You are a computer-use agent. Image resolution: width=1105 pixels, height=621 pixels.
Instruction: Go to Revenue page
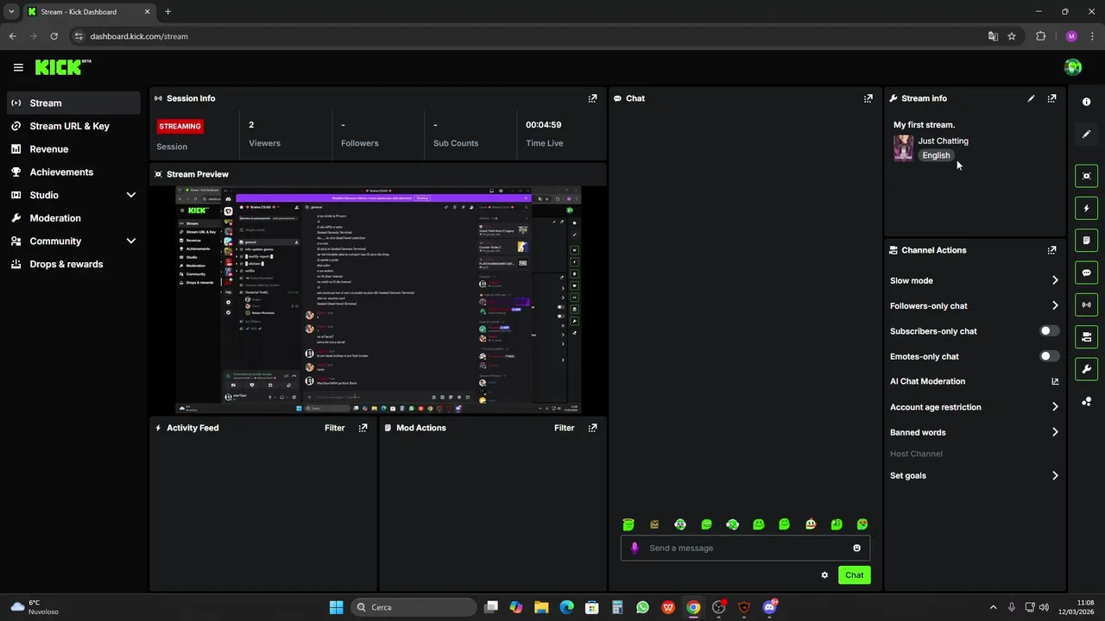pos(73,149)
